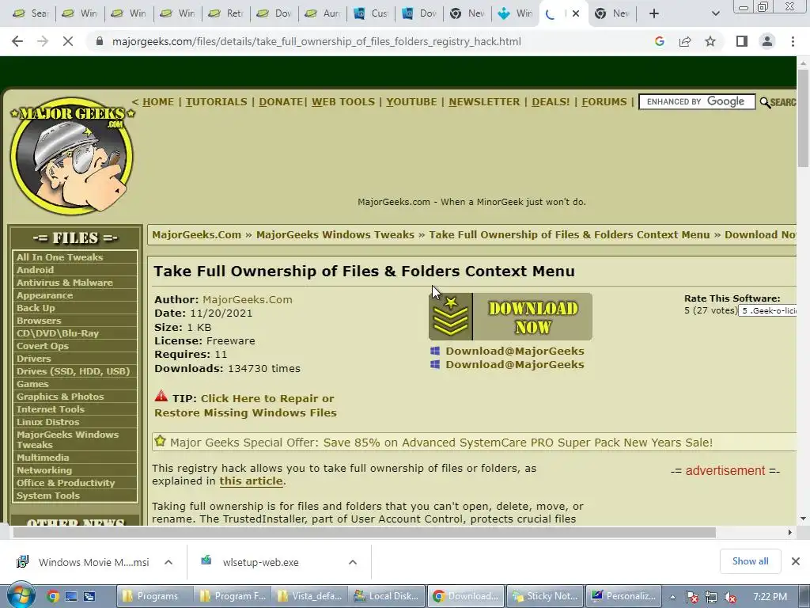Expand options for wlsetup-web.exe download

(352, 562)
